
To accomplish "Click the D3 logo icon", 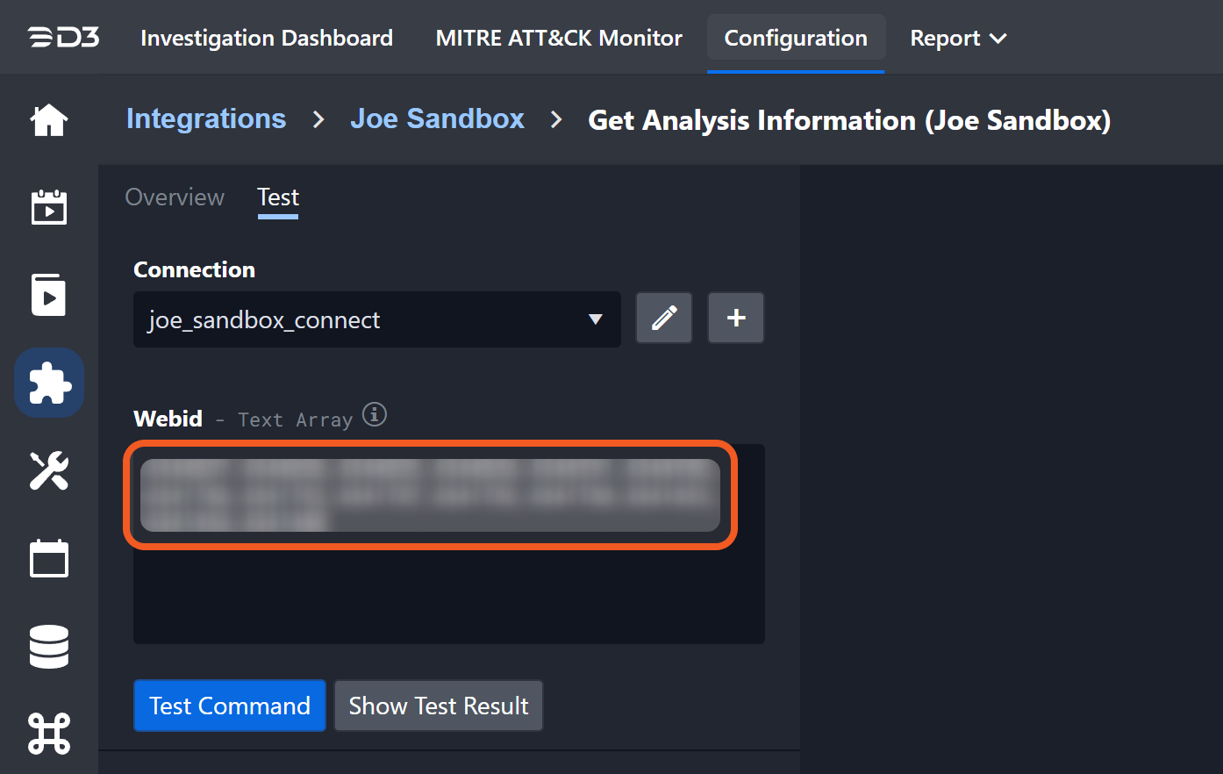I will [63, 38].
